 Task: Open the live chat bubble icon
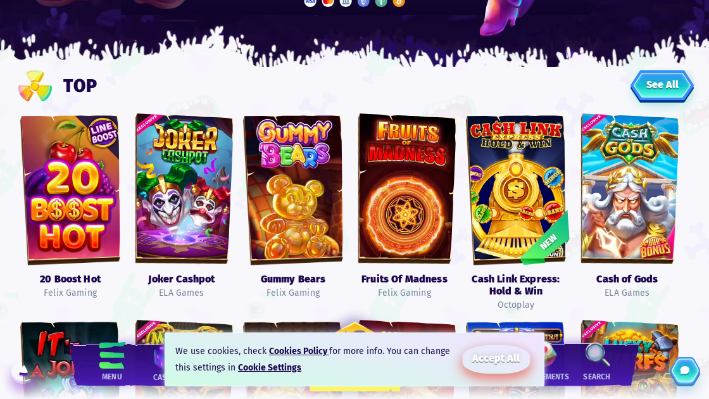(x=685, y=371)
